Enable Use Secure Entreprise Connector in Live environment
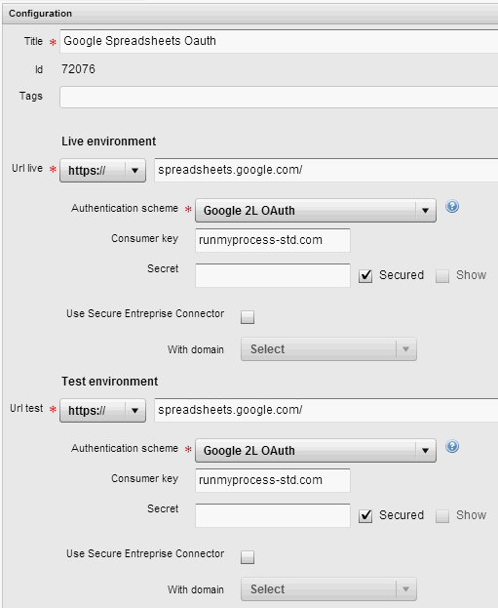This screenshot has width=498, height=608. tap(248, 317)
